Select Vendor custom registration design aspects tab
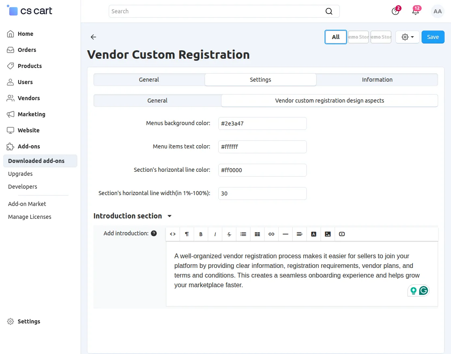The width and height of the screenshot is (451, 354). tap(330, 101)
